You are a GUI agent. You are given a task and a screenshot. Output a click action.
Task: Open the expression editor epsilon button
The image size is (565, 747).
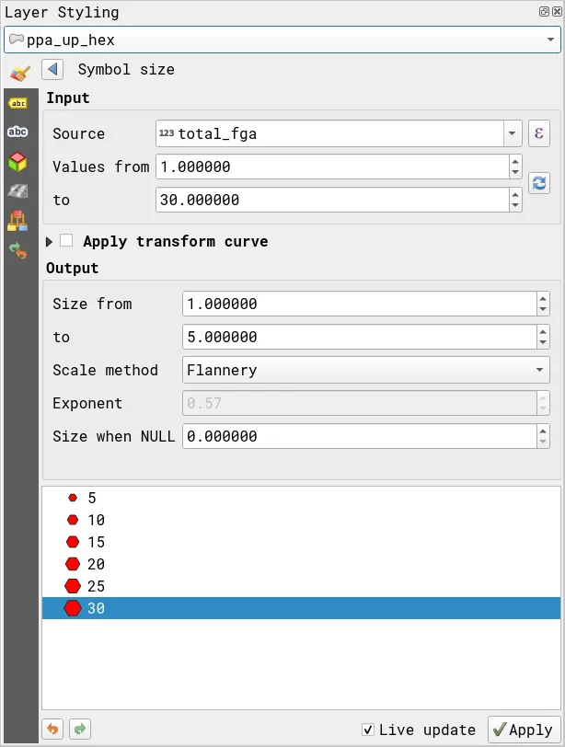click(539, 133)
